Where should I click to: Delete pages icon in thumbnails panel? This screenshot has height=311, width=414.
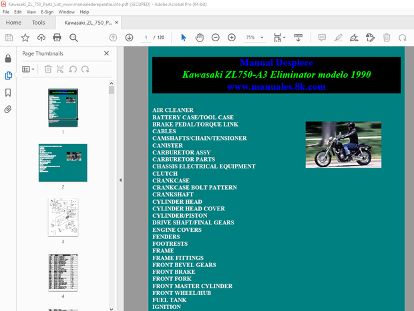(x=48, y=69)
